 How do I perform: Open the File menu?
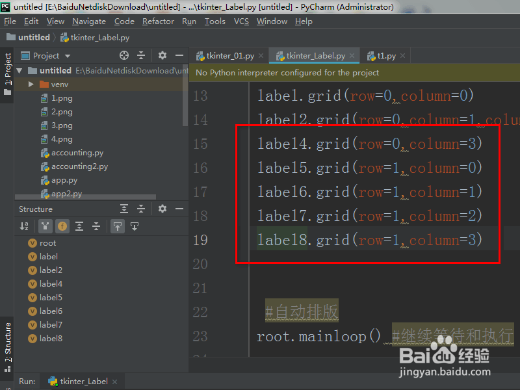pos(10,21)
